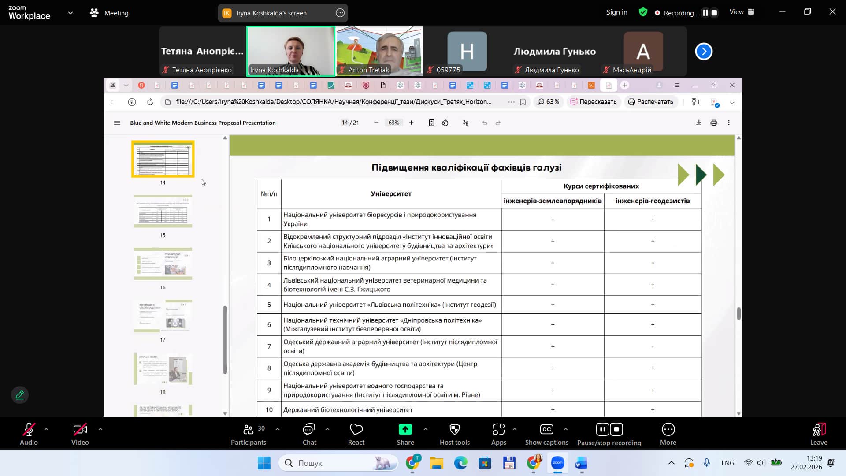This screenshot has width=846, height=476.
Task: Open Word from the Windows taskbar
Action: pyautogui.click(x=581, y=463)
